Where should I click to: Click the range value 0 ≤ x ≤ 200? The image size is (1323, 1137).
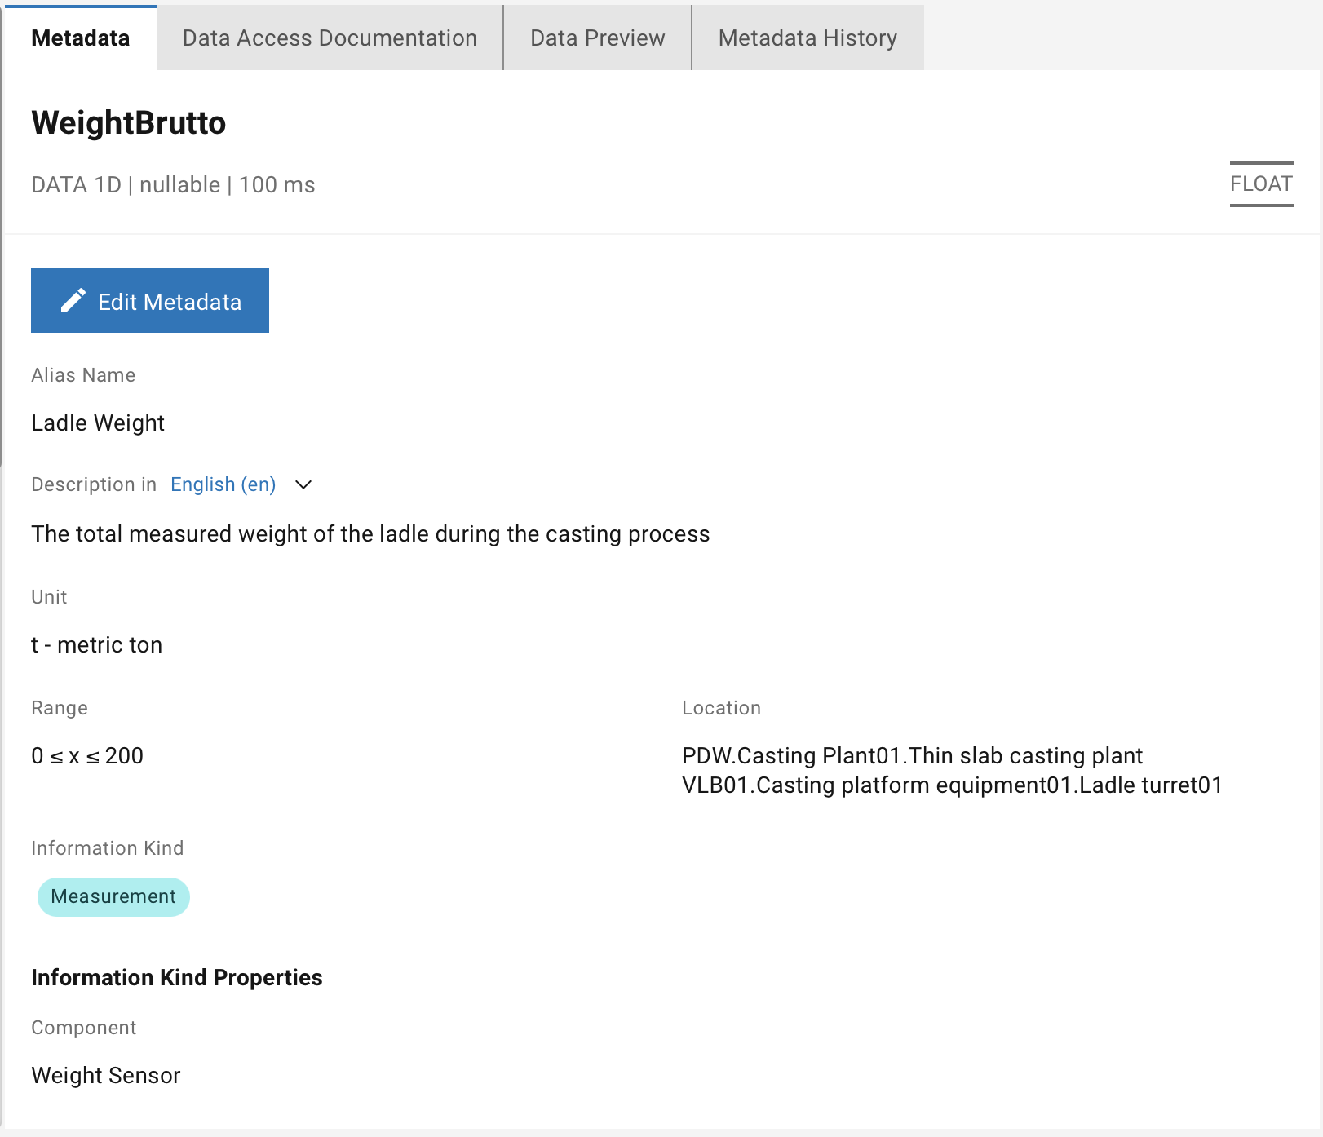(x=87, y=756)
